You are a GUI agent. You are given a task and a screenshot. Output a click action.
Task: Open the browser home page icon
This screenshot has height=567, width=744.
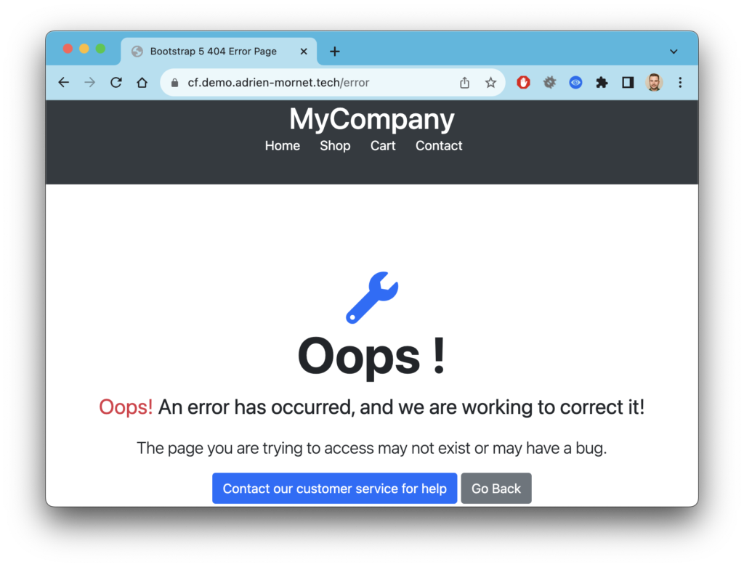[142, 83]
